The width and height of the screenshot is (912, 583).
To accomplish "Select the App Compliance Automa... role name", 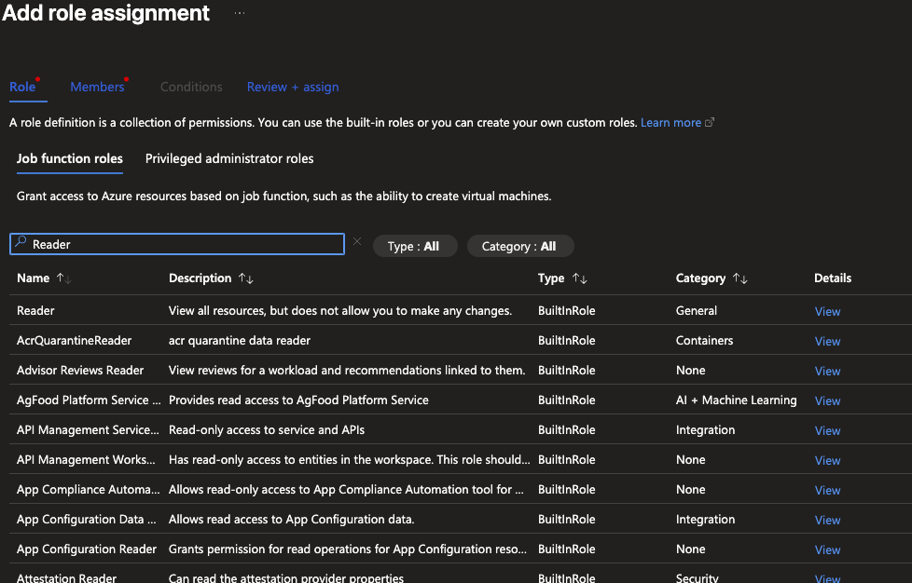I will [x=88, y=490].
